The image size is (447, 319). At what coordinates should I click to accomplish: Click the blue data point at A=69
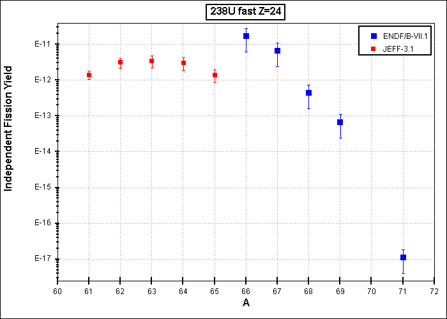340,122
